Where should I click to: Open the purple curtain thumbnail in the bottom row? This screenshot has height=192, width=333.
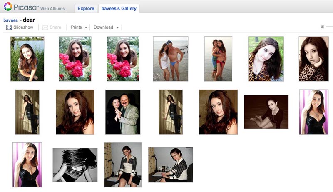point(27,165)
